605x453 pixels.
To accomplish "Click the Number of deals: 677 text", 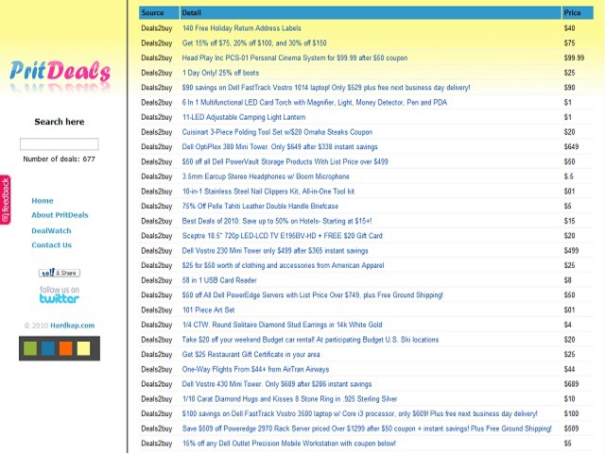I will [x=59, y=159].
